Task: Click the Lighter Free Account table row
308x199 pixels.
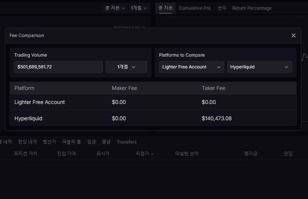Action: click(x=153, y=102)
